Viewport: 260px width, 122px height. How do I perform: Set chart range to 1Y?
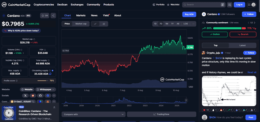tap(172, 24)
